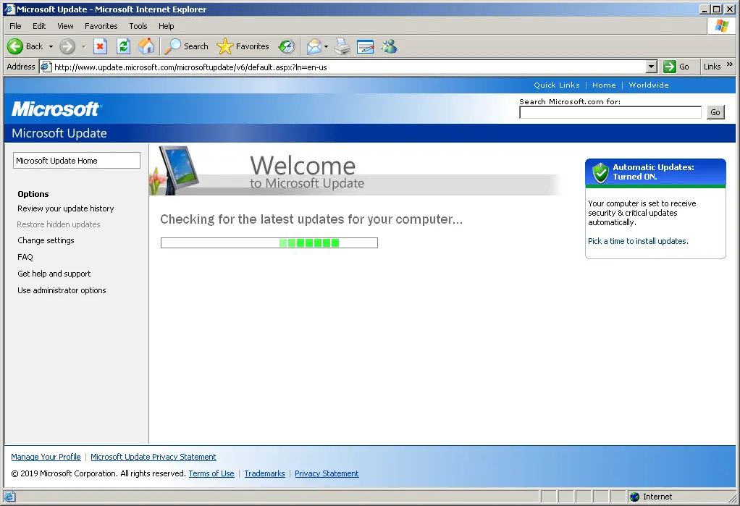Open Change settings option
Viewport: 740px width, 506px height.
[46, 241]
